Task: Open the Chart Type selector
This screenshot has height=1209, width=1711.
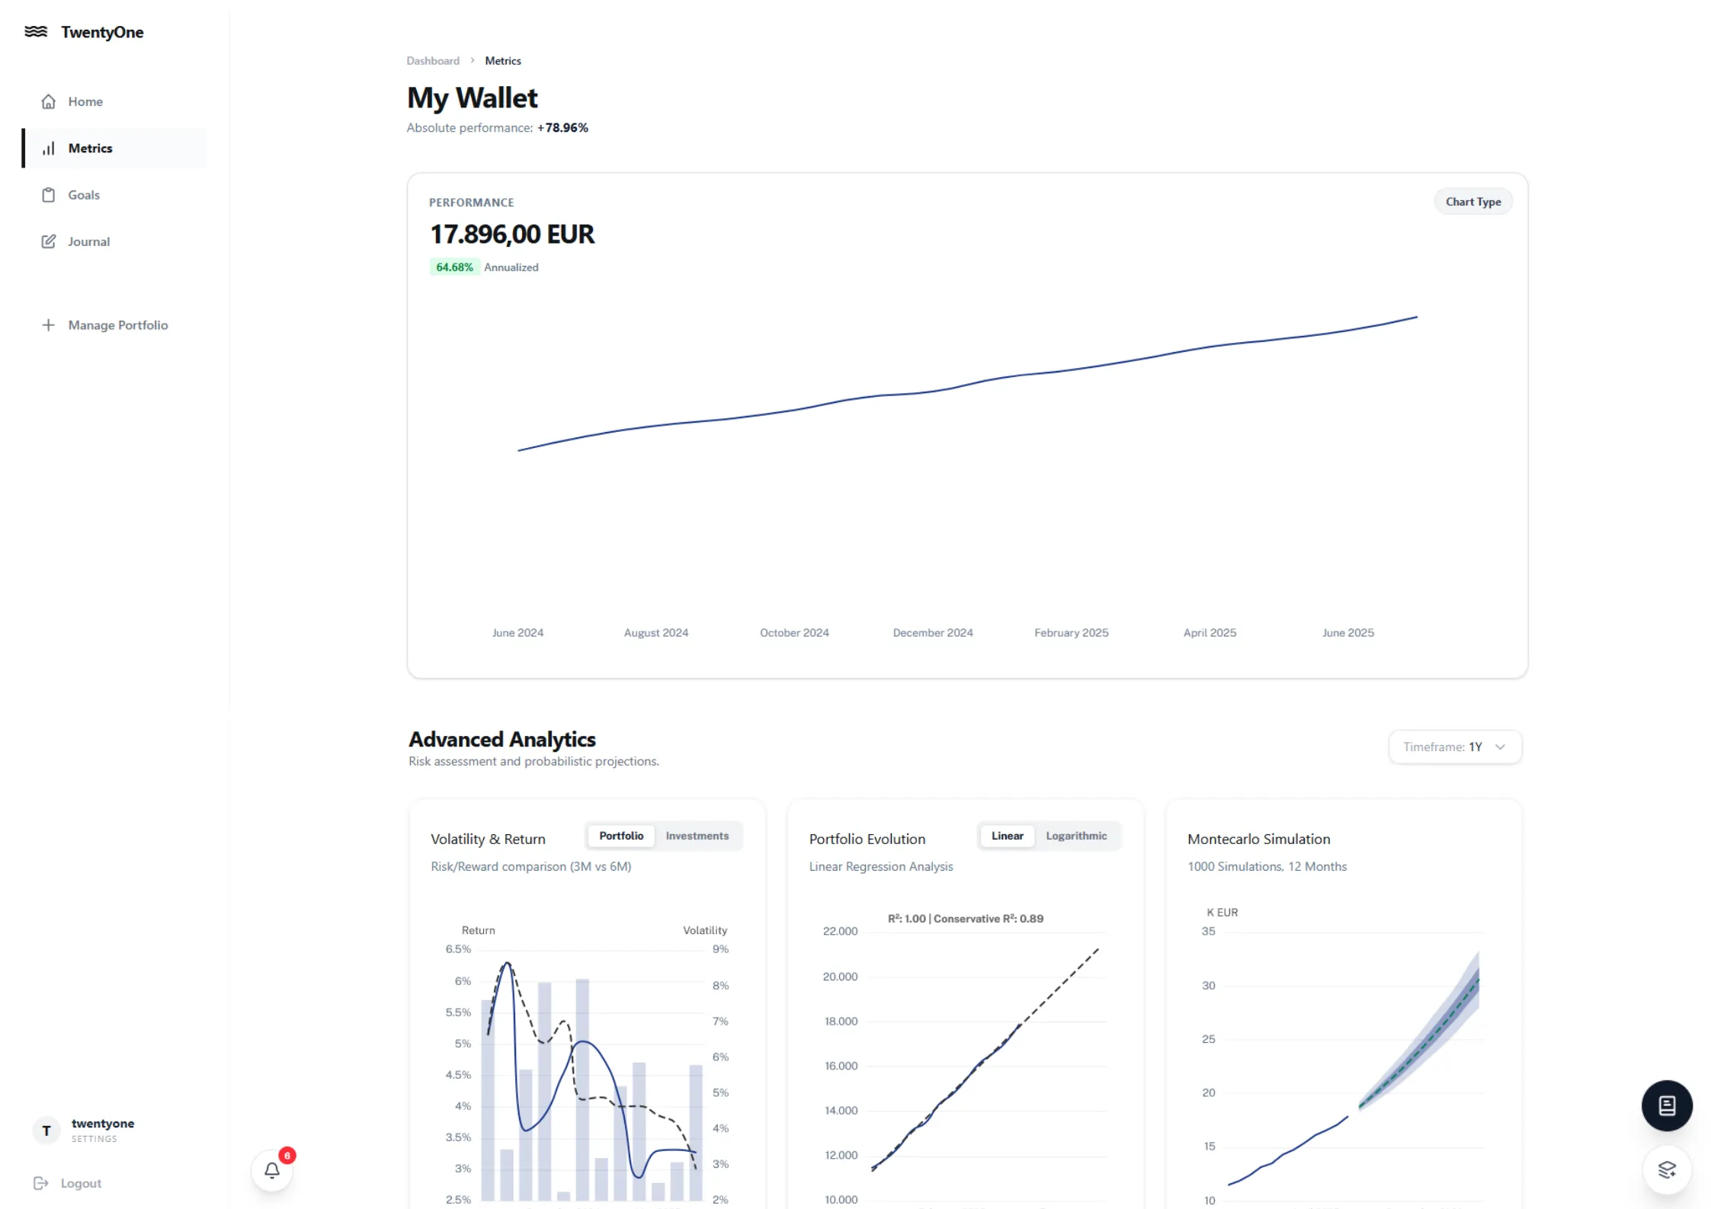Action: click(1472, 201)
